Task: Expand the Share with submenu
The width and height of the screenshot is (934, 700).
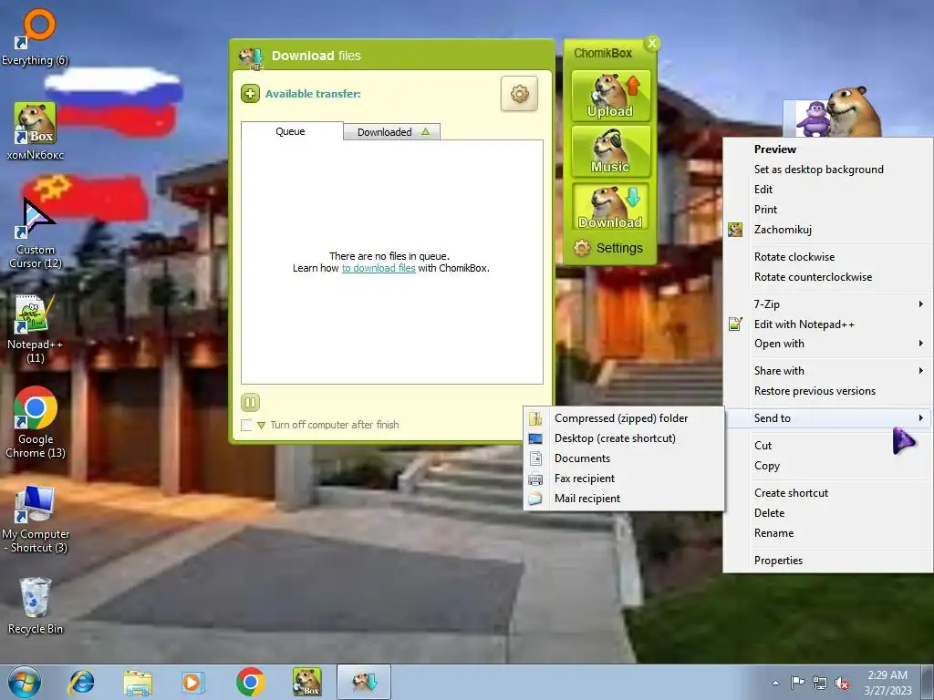Action: pyautogui.click(x=828, y=371)
